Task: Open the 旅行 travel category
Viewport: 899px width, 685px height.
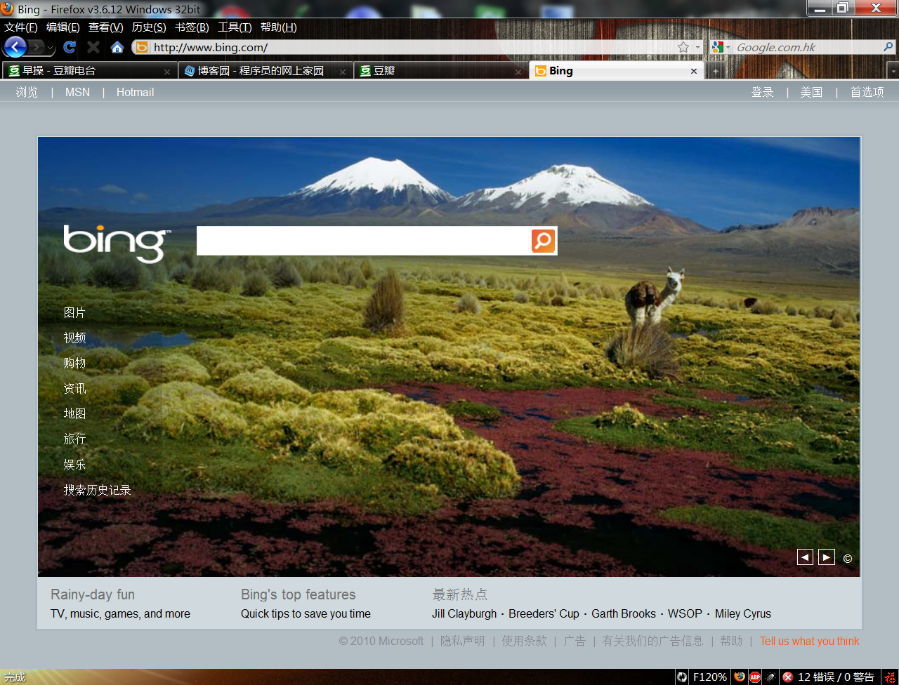Action: pos(74,439)
